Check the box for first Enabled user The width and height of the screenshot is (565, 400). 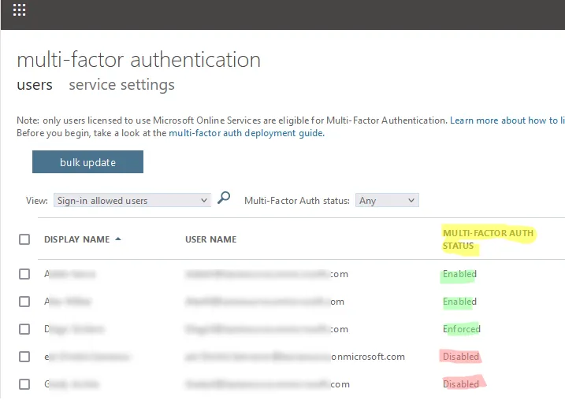pos(24,274)
